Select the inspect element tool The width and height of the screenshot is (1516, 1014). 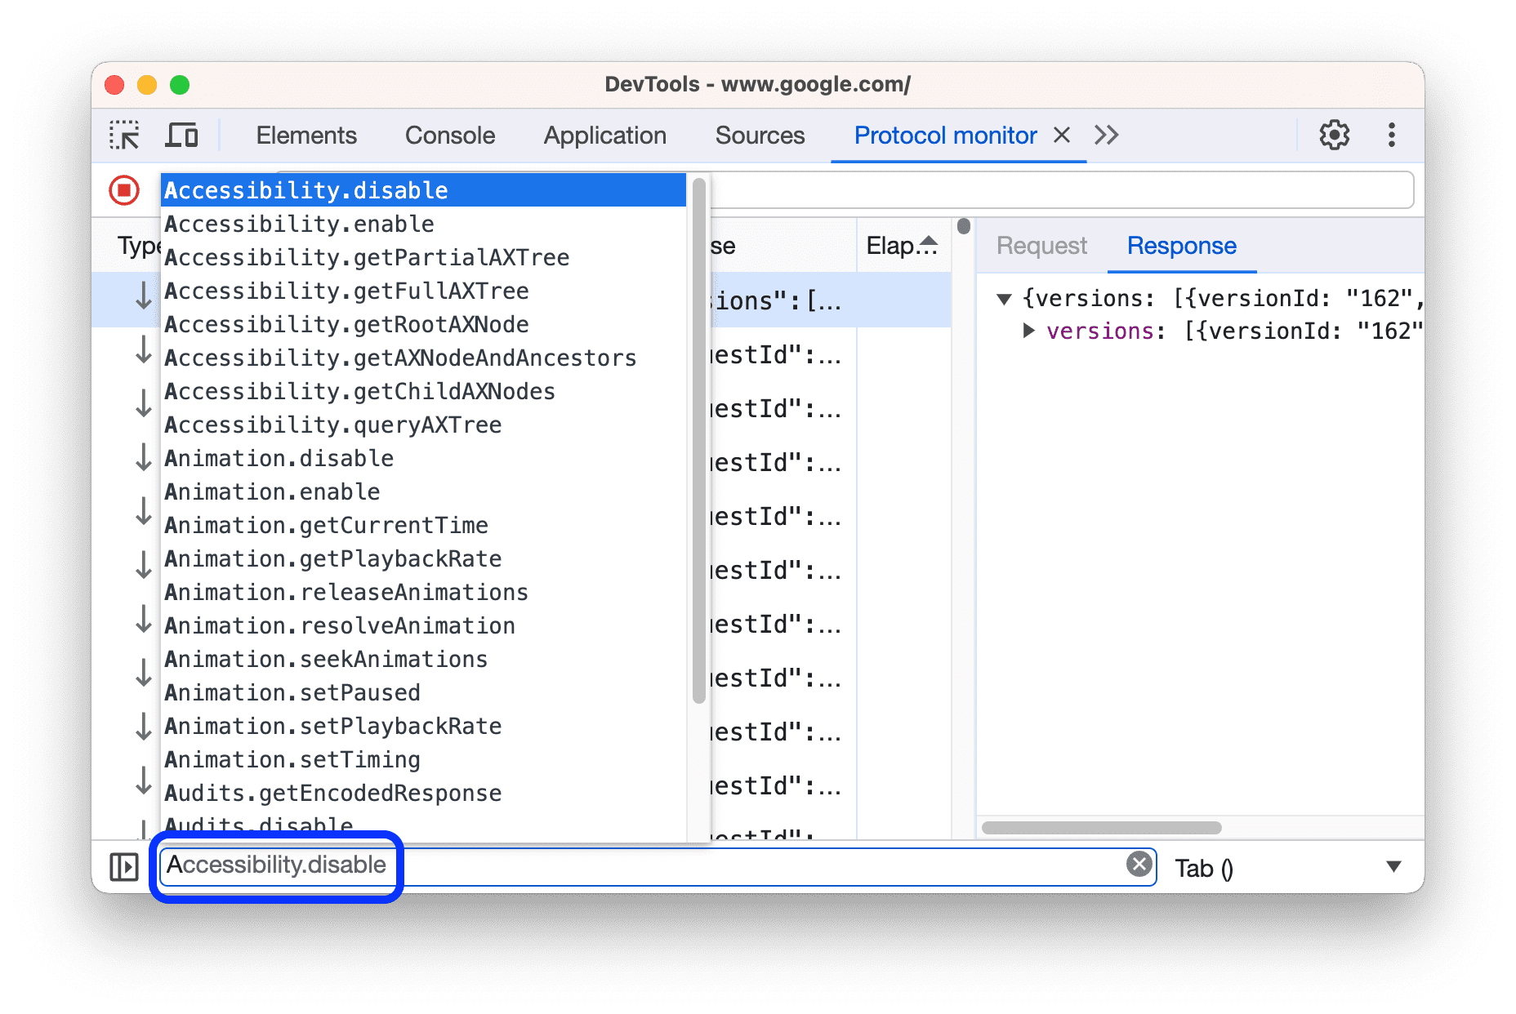pos(124,135)
